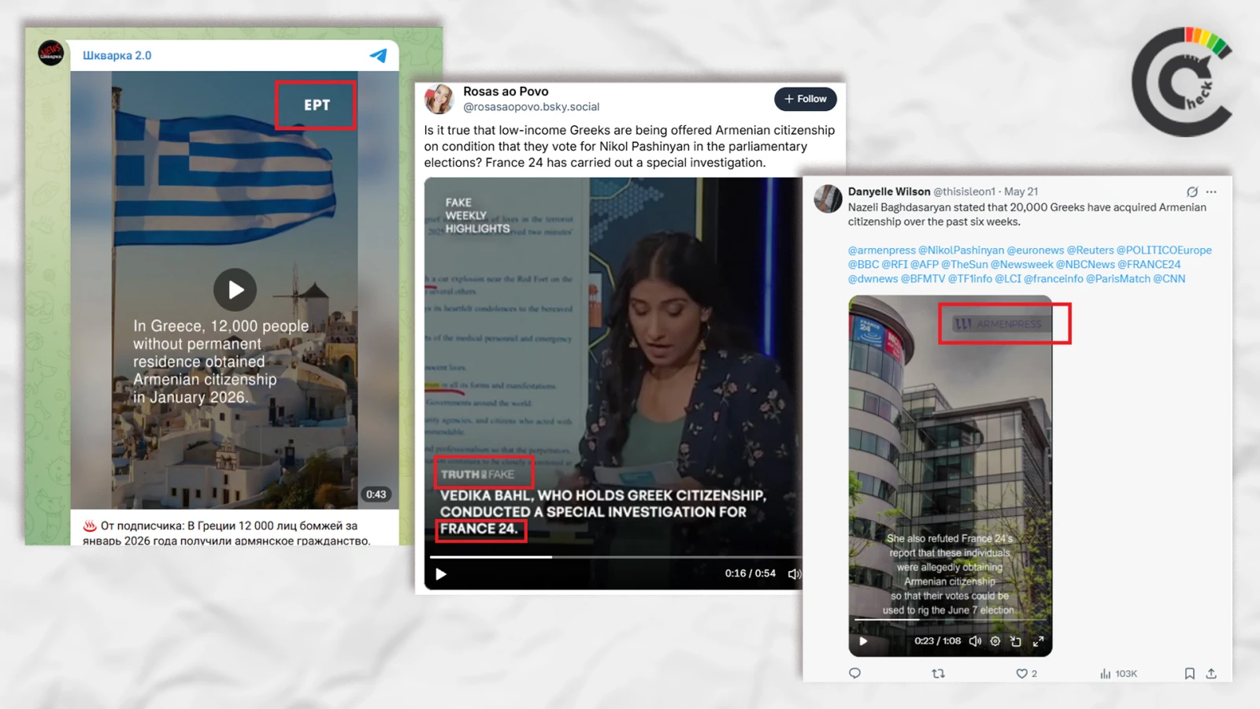This screenshot has height=709, width=1260.
Task: Open the Rosas ao Povo display name
Action: point(506,91)
